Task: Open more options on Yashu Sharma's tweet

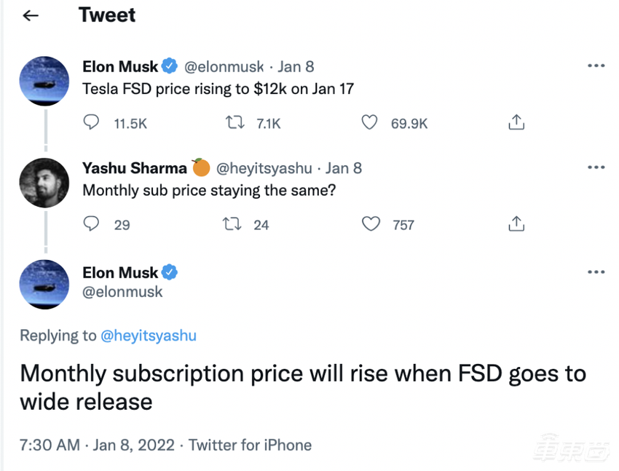Action: tap(596, 167)
